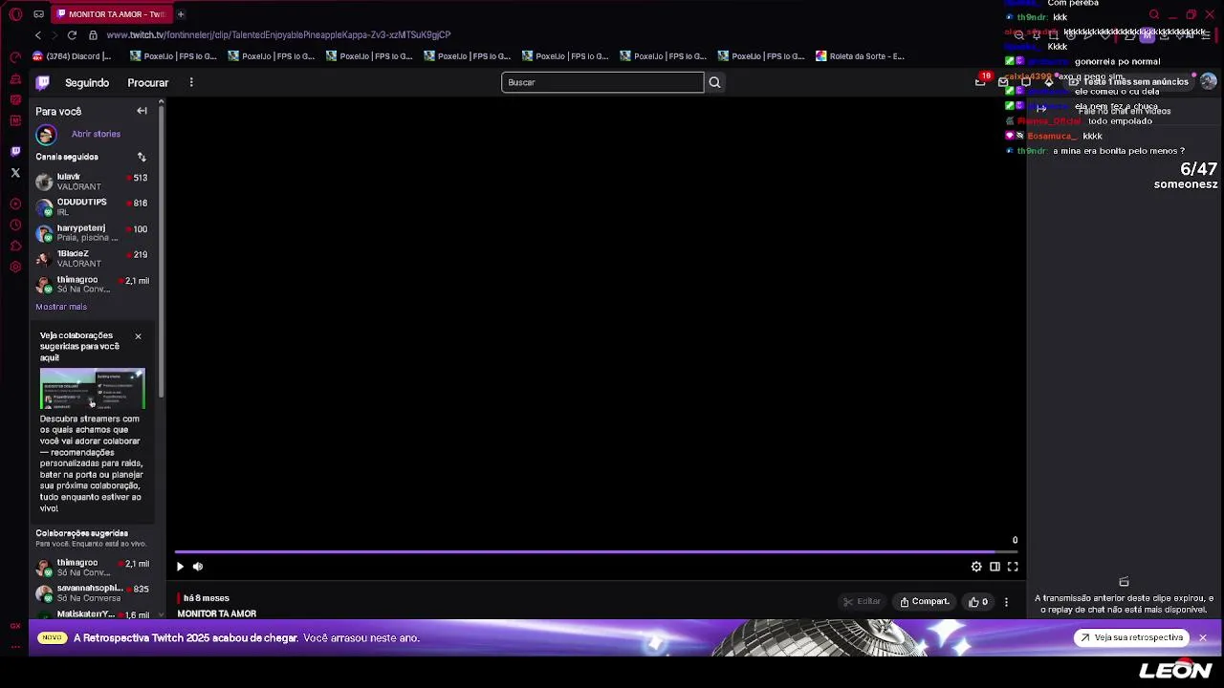
Task: Click MONITOR TA AMOR clip title
Action: pos(217,613)
